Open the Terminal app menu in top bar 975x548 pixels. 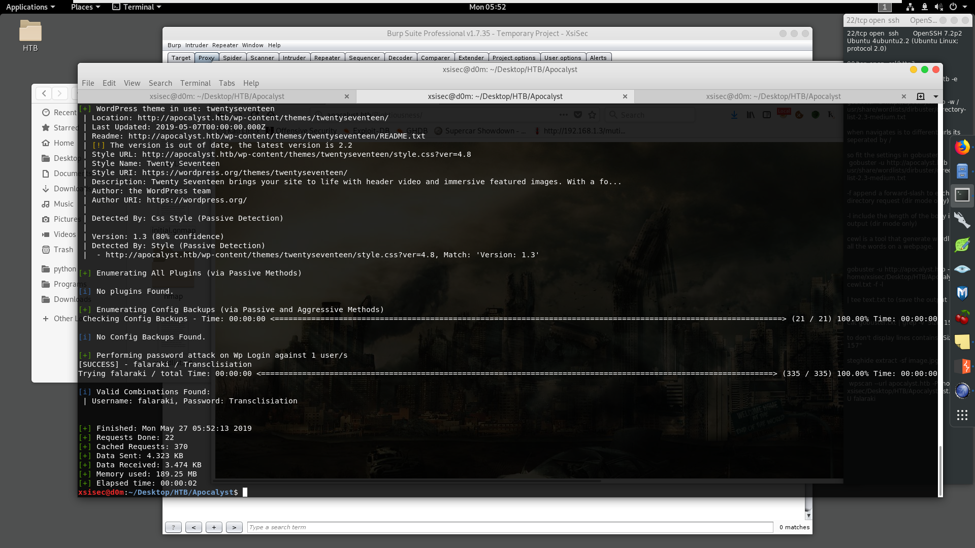pos(137,7)
